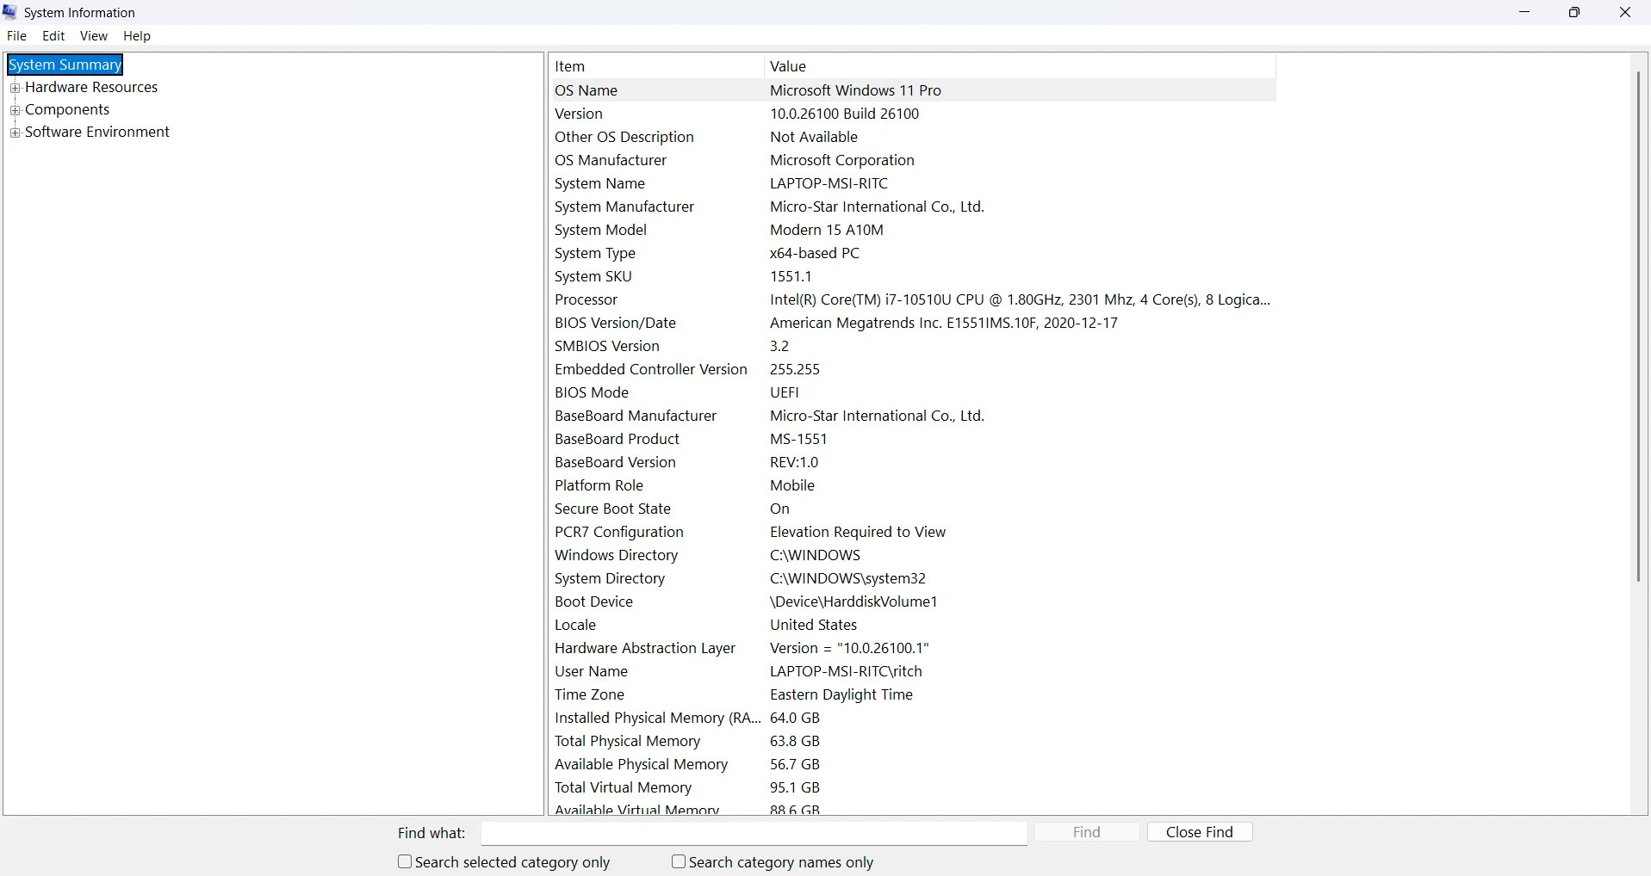Restore down the window using title bar icon

pos(1574,12)
